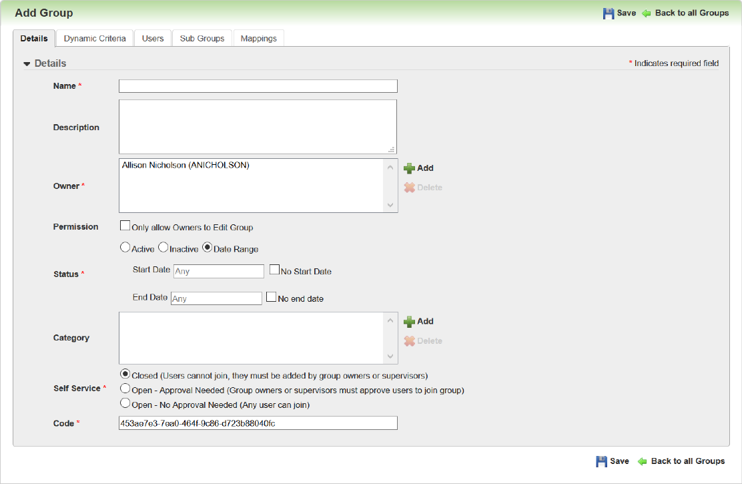Click the red X Delete icon beside Category
Screen dimensions: 742x484
pyautogui.click(x=409, y=341)
